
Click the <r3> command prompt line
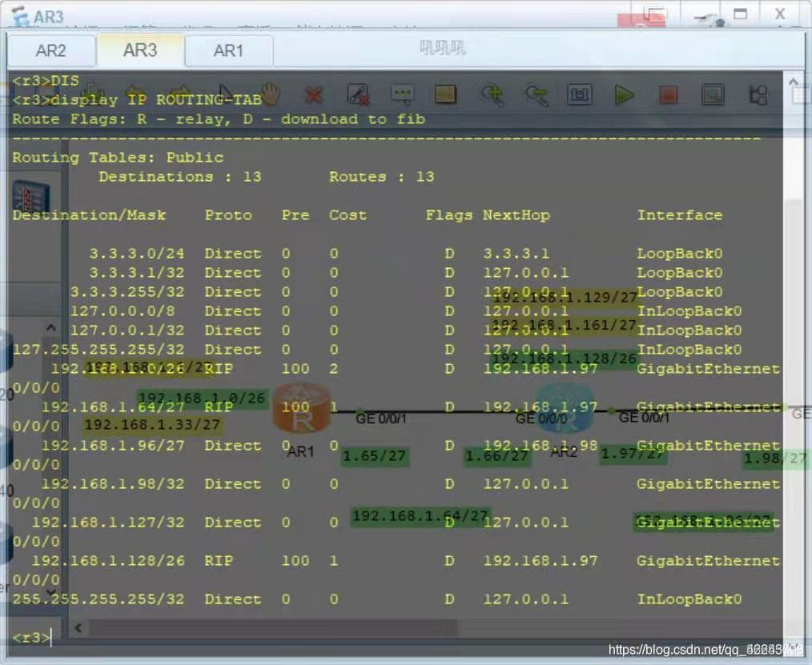pyautogui.click(x=32, y=638)
